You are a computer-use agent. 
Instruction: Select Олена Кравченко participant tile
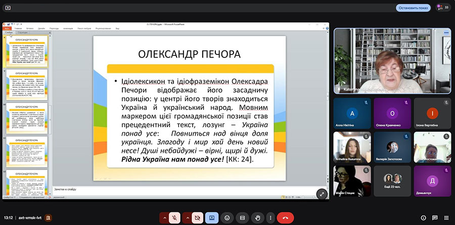[392, 113]
